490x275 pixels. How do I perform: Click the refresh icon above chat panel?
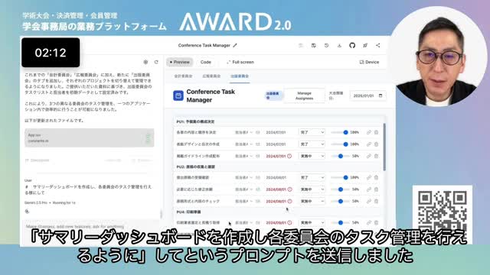coord(156,62)
